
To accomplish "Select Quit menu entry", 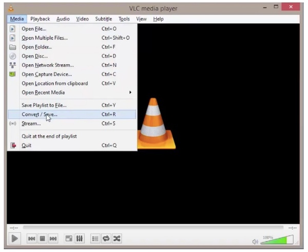I will [x=72, y=146].
